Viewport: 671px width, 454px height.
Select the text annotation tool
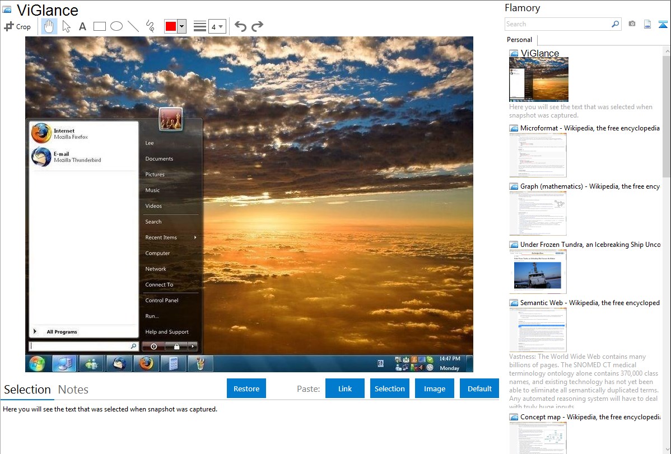click(x=82, y=26)
